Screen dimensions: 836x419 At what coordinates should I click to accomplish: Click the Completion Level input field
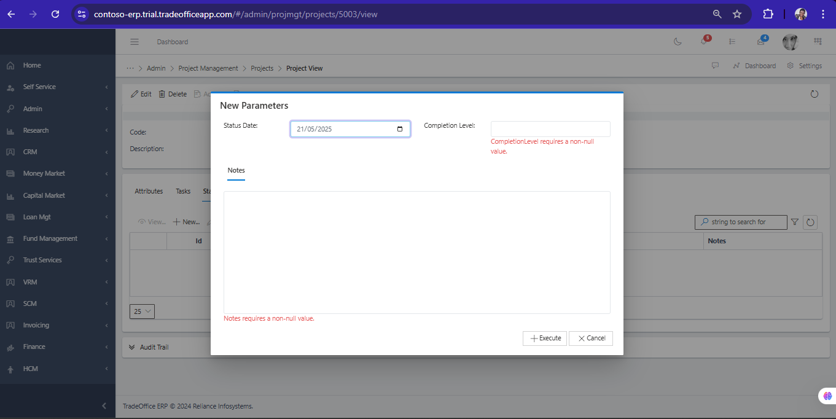550,129
